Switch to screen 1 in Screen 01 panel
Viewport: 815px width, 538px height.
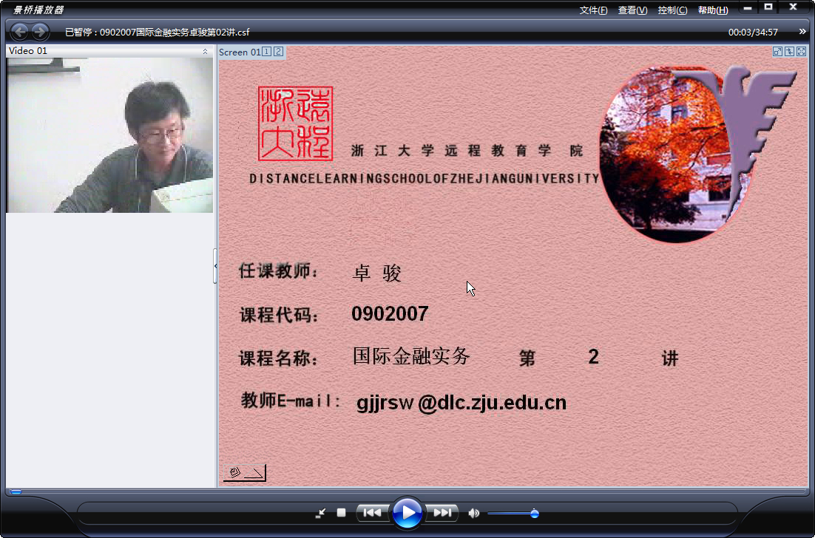[267, 52]
